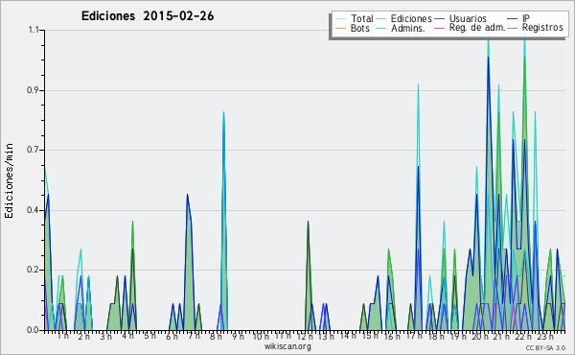Click the '21 h' x-axis label
Screen dimensions: 575x355
[501, 337]
